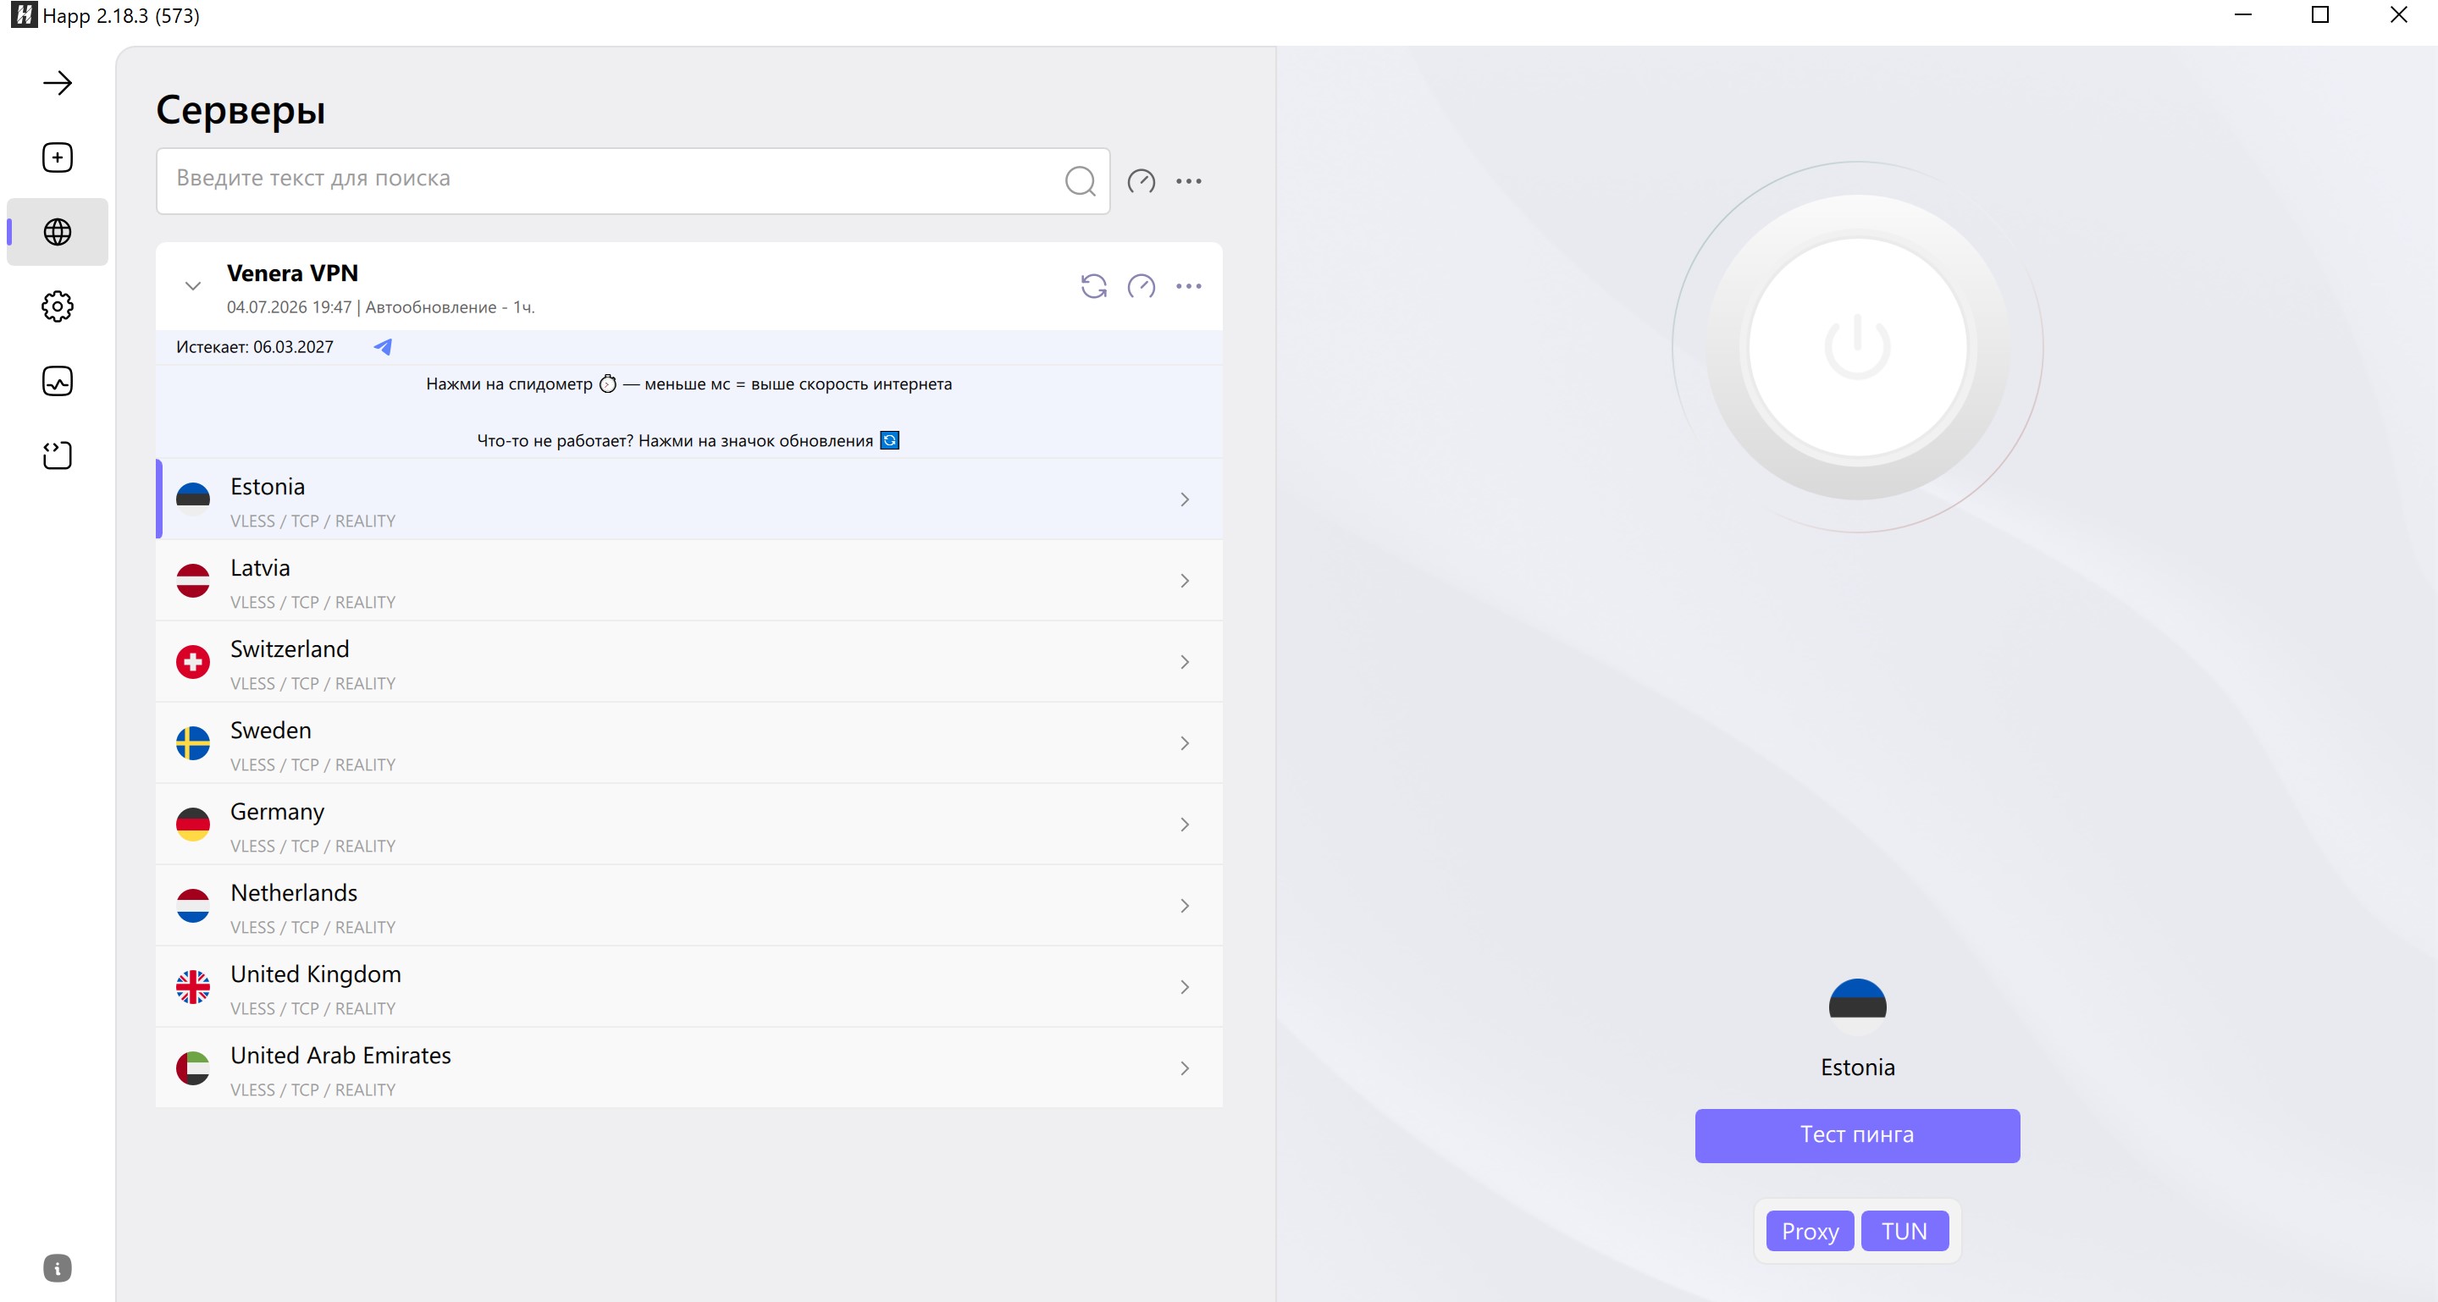Open the info icon at the sidebar bottom

pos(58,1268)
